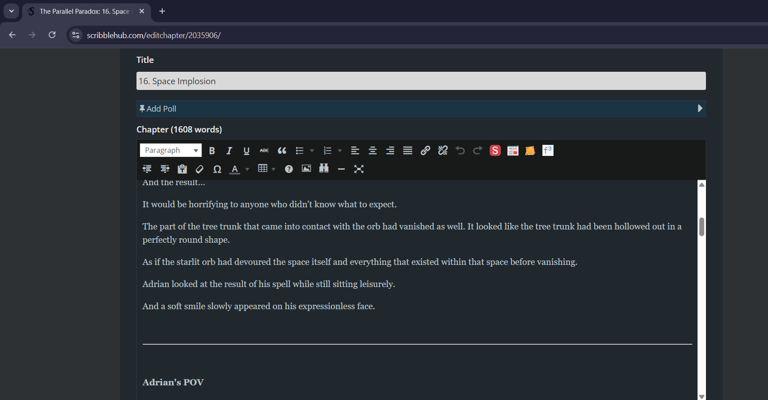The width and height of the screenshot is (768, 400).
Task: Insert an image into the chapter
Action: pos(306,168)
